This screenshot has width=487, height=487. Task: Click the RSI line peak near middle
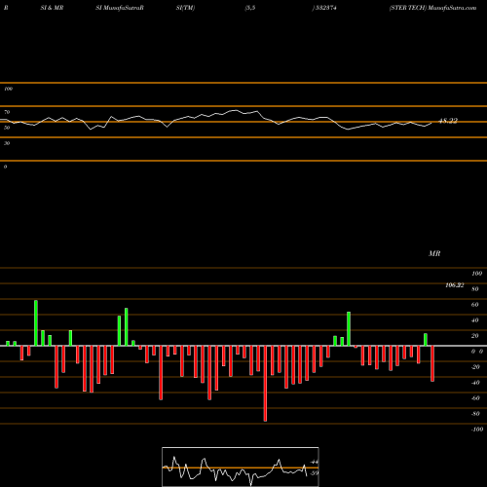pyautogui.click(x=236, y=111)
